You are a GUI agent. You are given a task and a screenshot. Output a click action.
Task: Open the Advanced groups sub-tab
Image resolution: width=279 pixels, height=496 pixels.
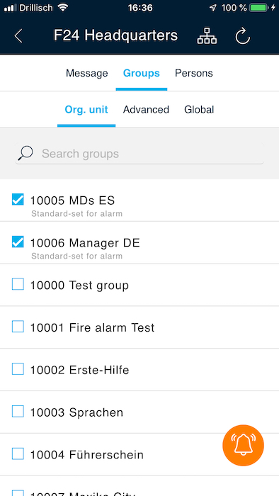pyautogui.click(x=146, y=110)
